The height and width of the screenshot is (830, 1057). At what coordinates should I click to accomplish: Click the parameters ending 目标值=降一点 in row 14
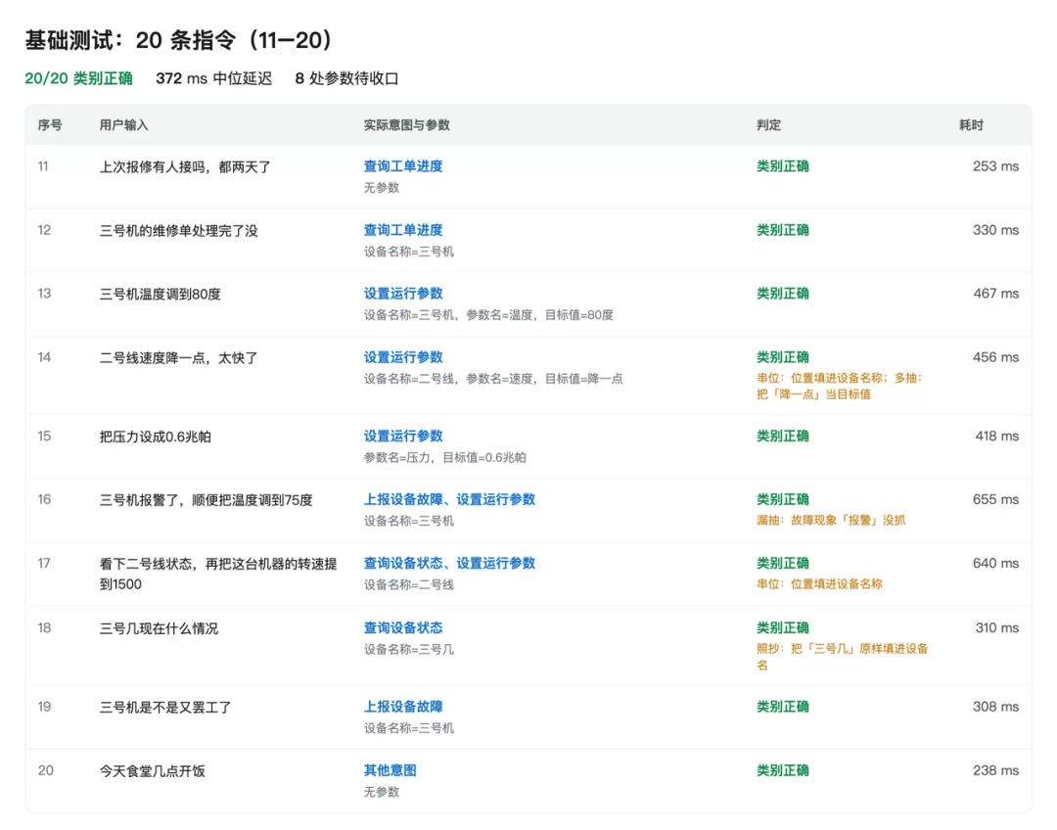point(493,379)
